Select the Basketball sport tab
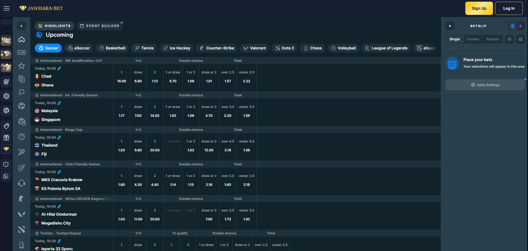 tap(113, 48)
